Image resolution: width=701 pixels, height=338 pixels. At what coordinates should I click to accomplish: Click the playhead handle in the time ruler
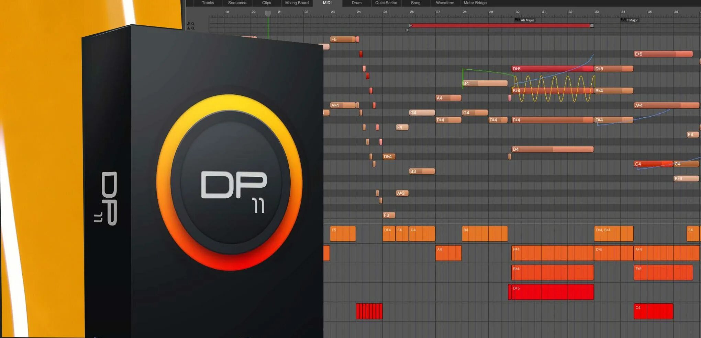click(268, 13)
